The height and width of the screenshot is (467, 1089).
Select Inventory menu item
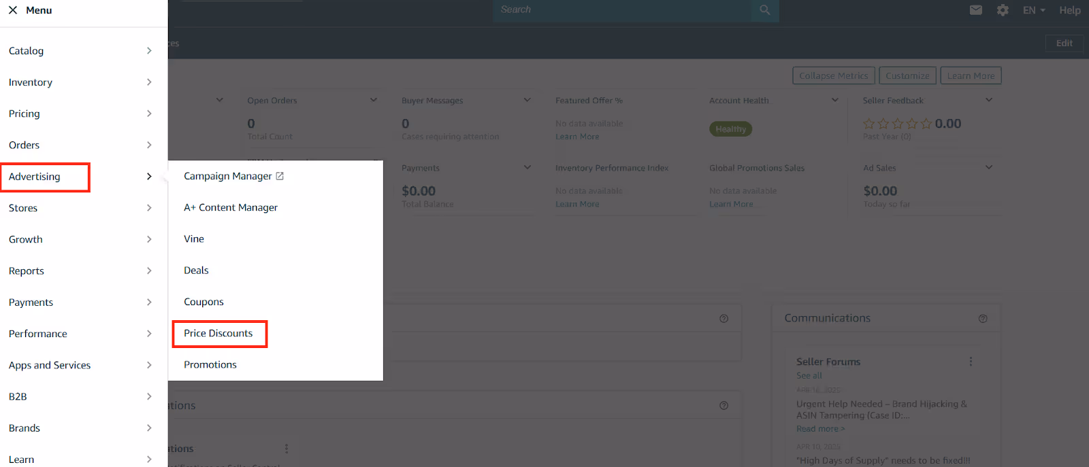(31, 82)
